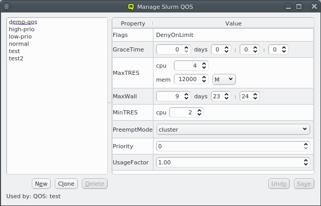Click the Value column header

click(x=233, y=23)
